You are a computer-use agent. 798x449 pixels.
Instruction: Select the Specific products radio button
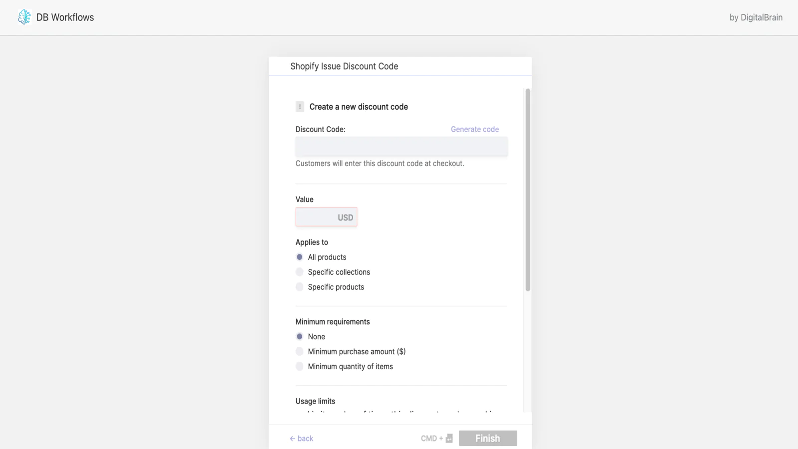tap(299, 287)
